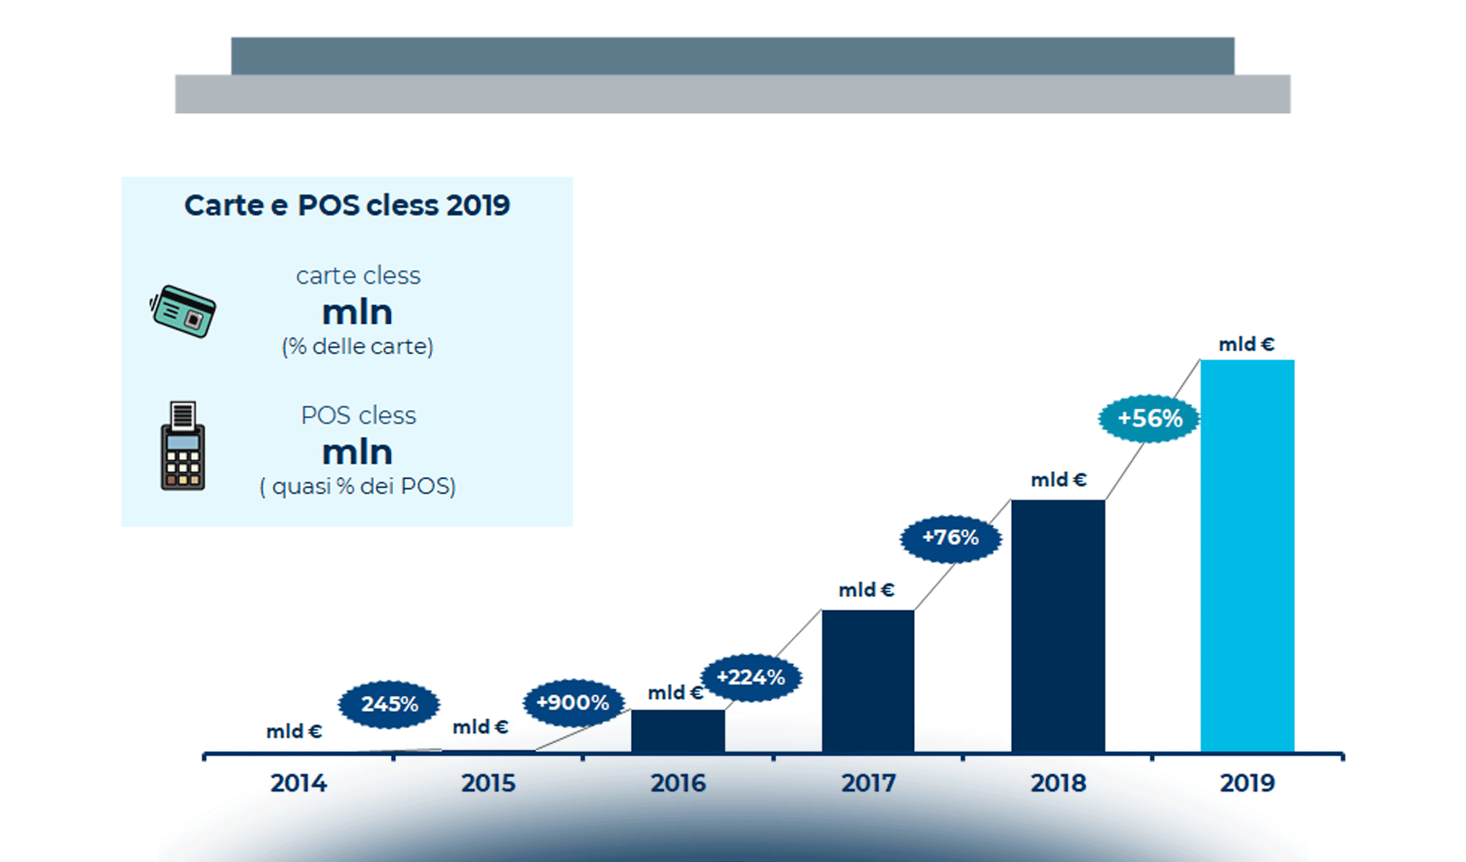Screen dimensions: 1466x862
Task: Click the mld € label above 2019 bar
Action: tap(1248, 344)
